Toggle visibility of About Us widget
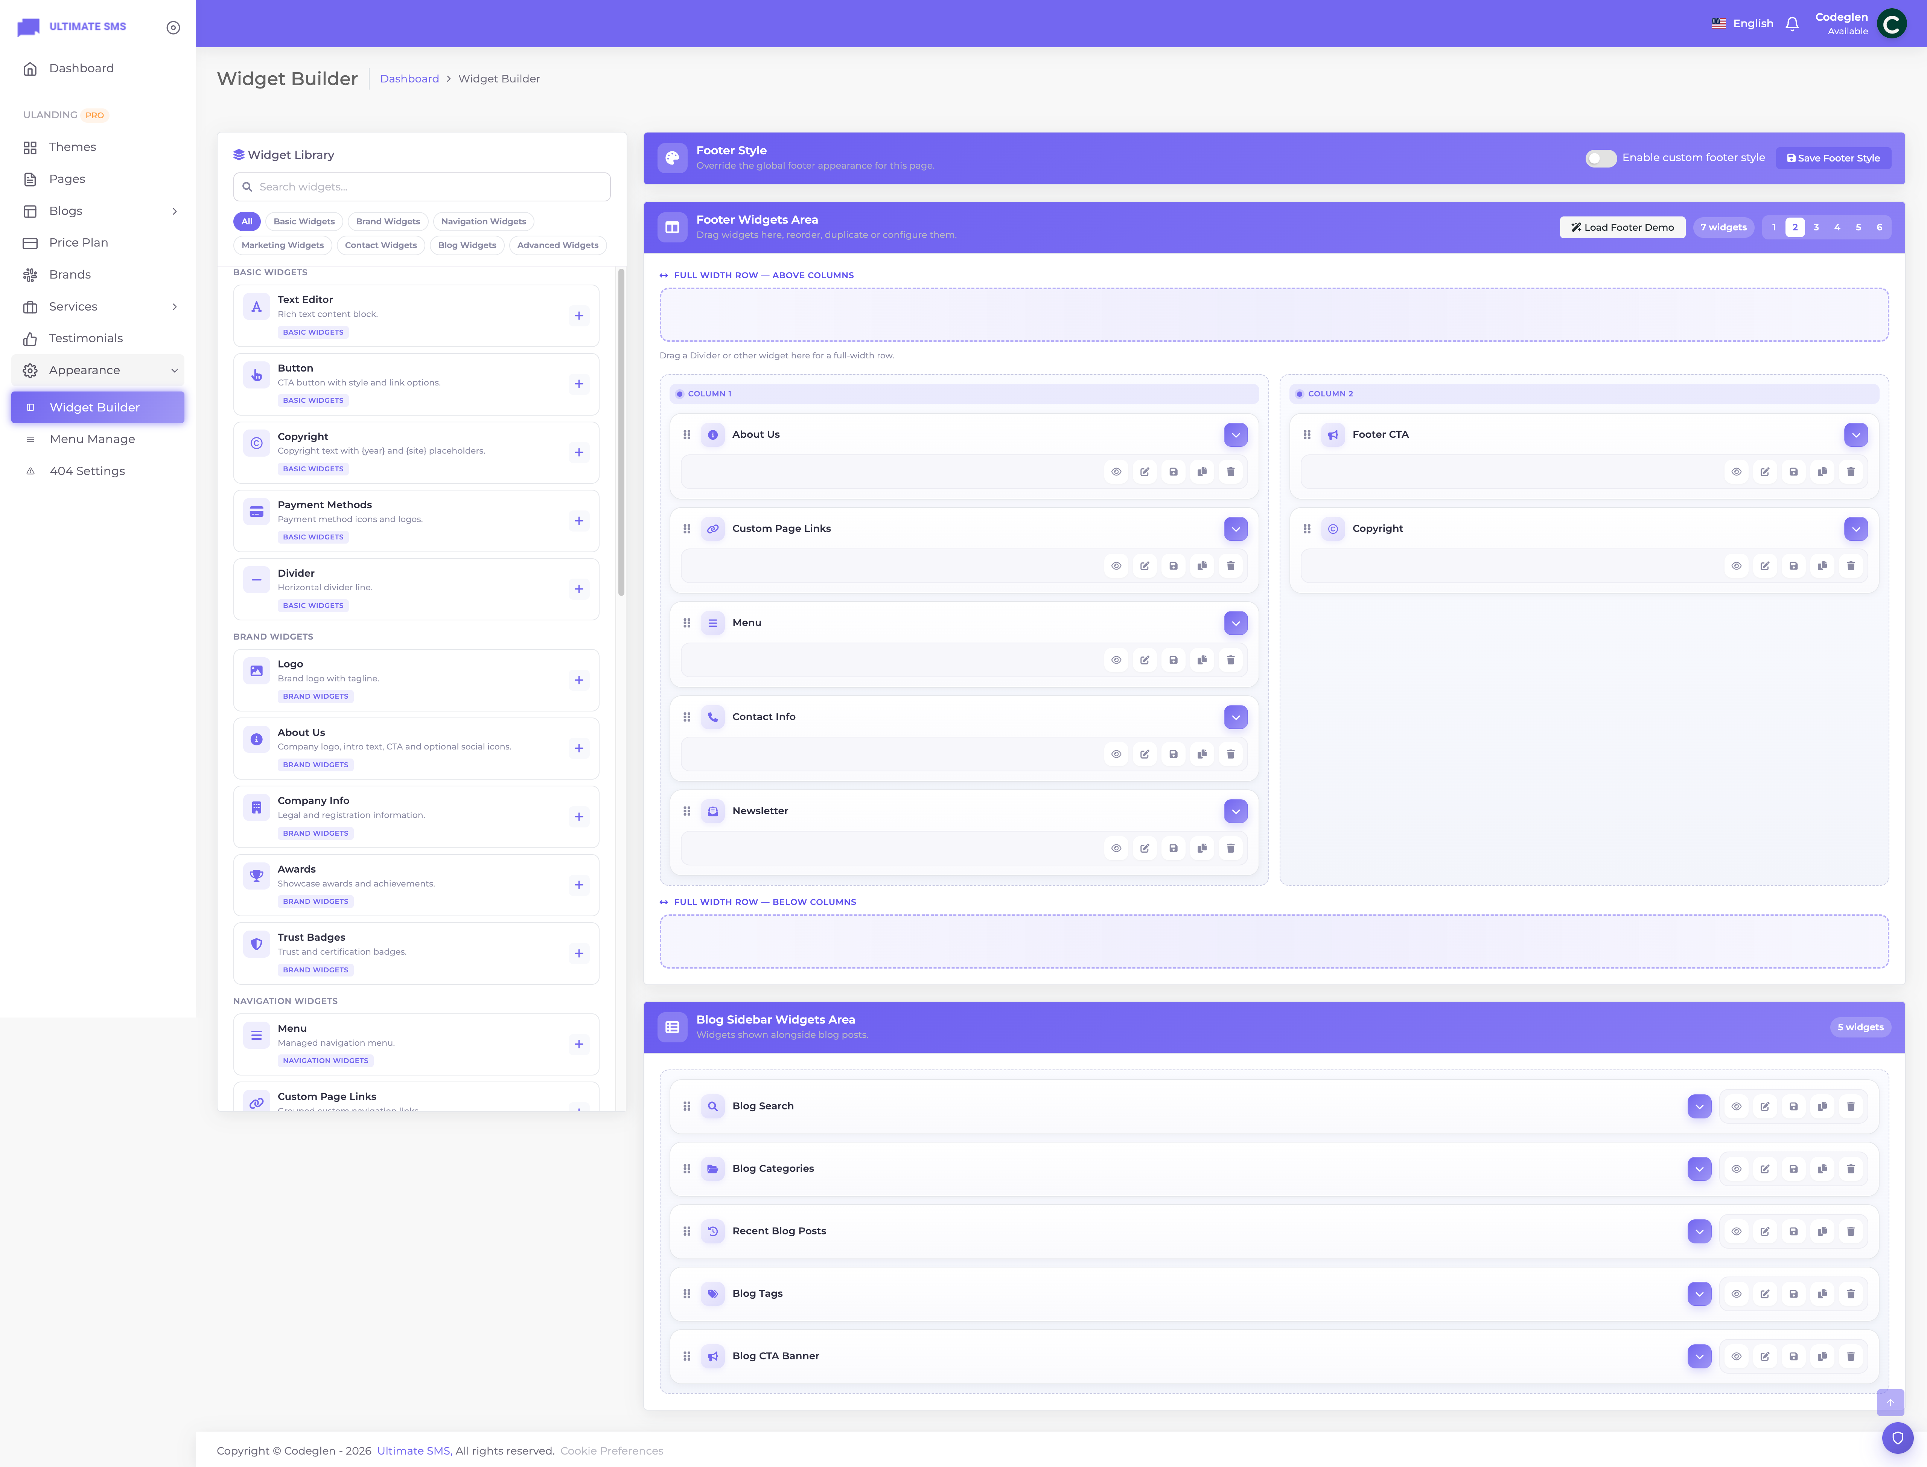 click(1116, 472)
